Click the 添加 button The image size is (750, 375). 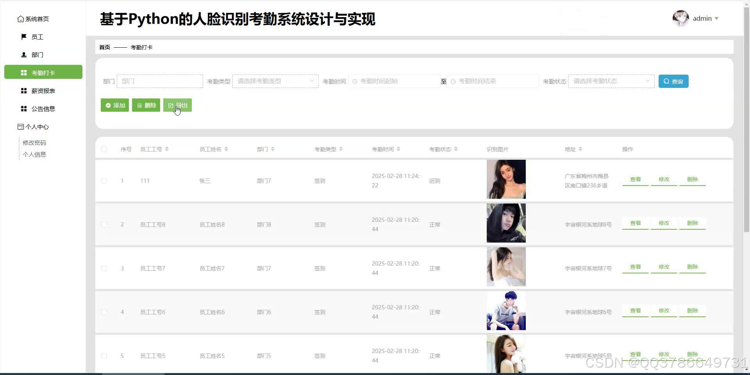pos(114,105)
